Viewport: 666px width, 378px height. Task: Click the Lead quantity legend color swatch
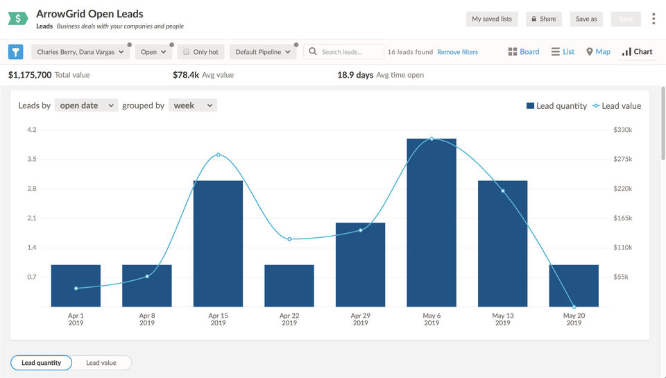530,106
